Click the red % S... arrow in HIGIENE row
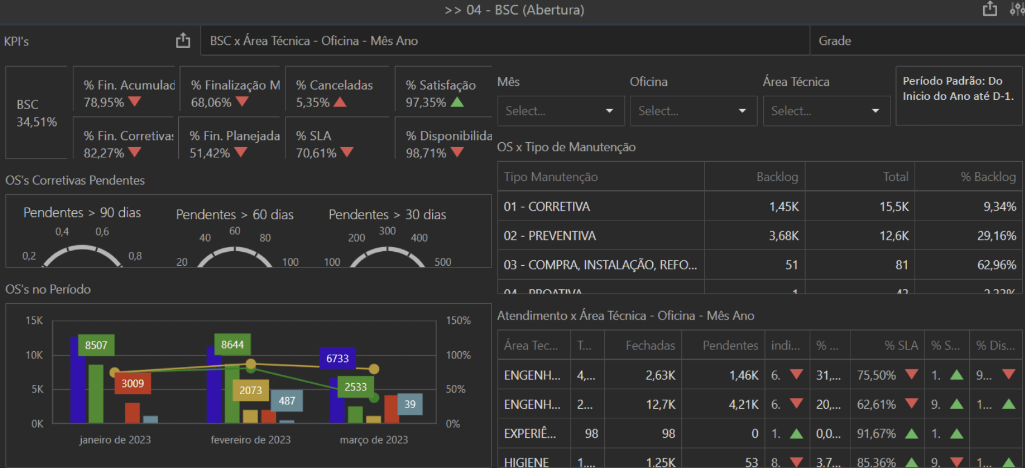The height and width of the screenshot is (468, 1025). coord(957,462)
